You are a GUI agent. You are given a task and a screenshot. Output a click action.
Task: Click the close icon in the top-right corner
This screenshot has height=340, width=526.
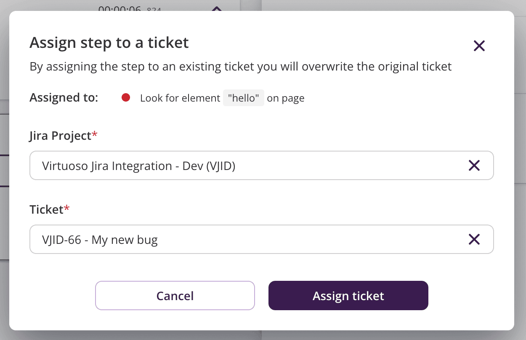479,46
